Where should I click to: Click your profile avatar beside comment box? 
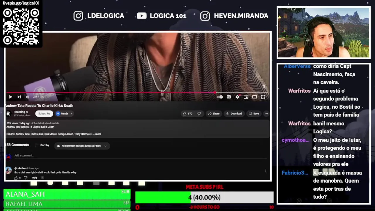8,157
